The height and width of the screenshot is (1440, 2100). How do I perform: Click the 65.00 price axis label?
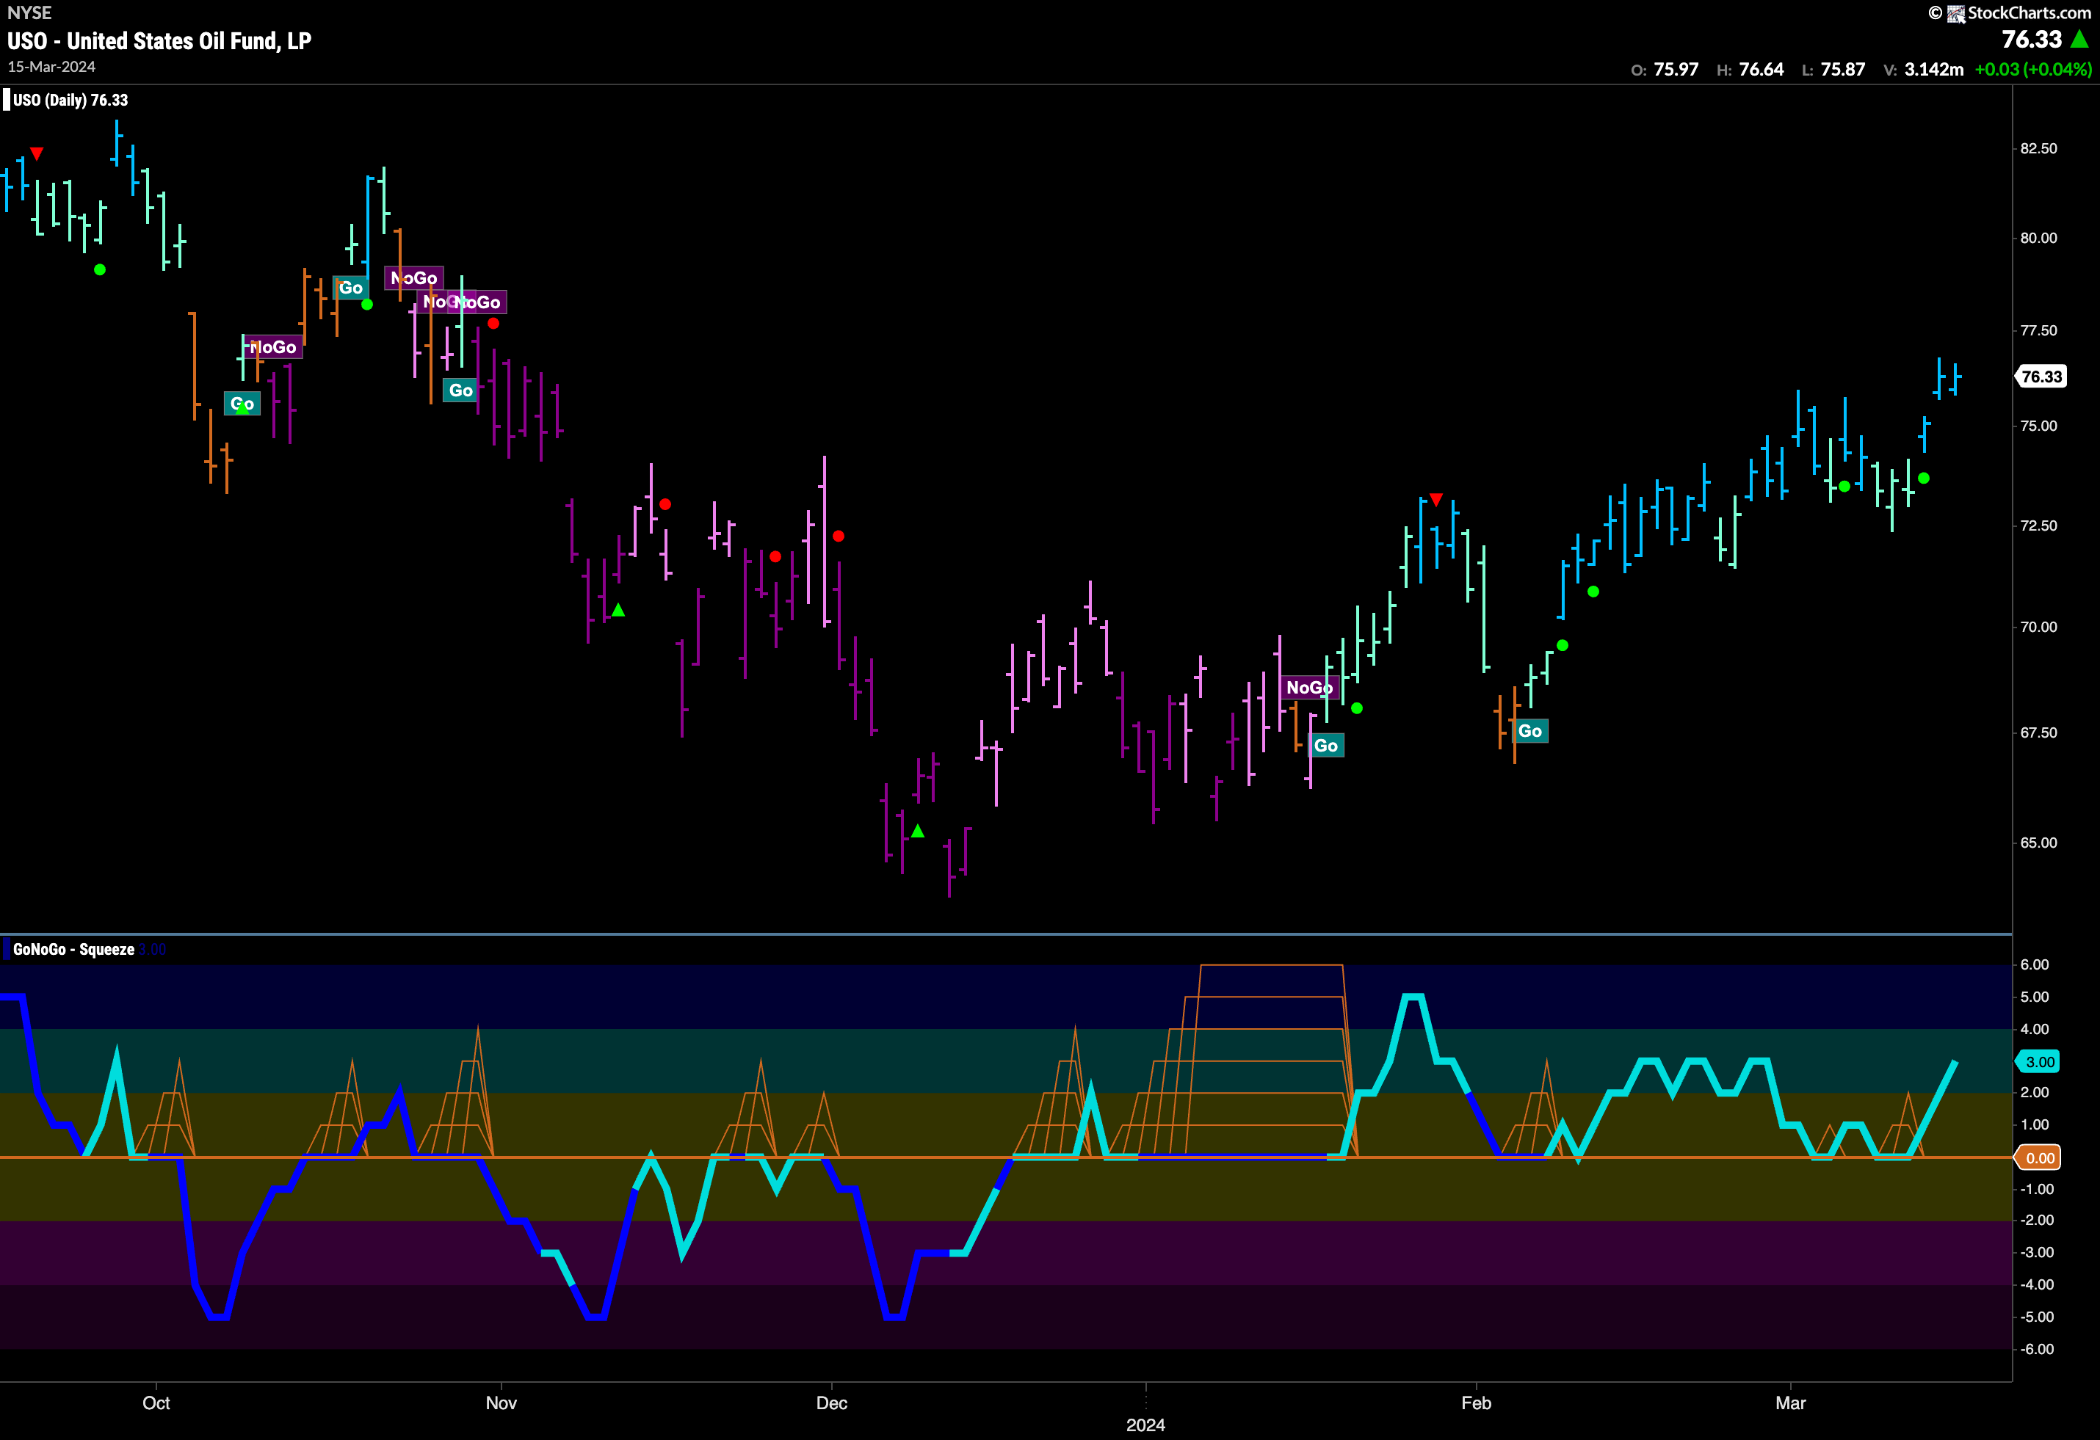coord(2038,843)
